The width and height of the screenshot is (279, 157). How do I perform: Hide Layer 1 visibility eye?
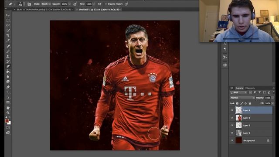[232, 118]
